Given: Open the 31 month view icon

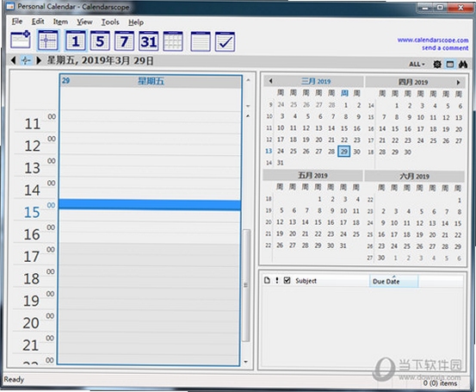Looking at the screenshot, I should (149, 40).
